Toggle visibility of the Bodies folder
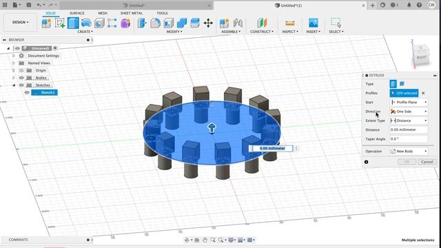The width and height of the screenshot is (441, 248). (21, 78)
